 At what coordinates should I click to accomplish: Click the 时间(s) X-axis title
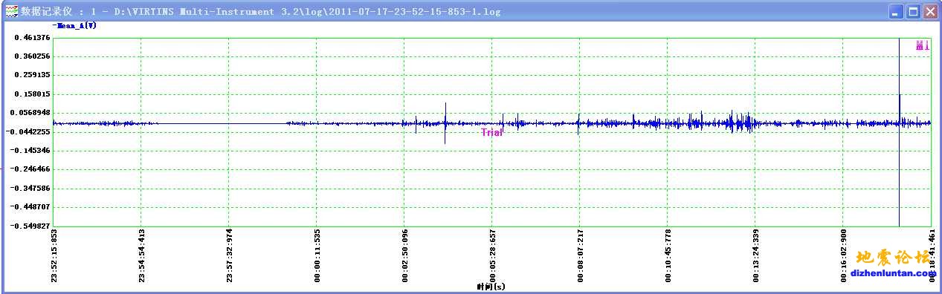pyautogui.click(x=491, y=287)
